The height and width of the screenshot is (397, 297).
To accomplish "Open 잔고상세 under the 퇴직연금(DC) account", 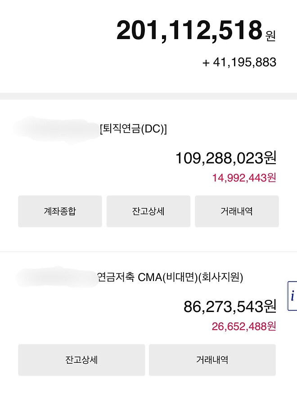I will tap(148, 211).
